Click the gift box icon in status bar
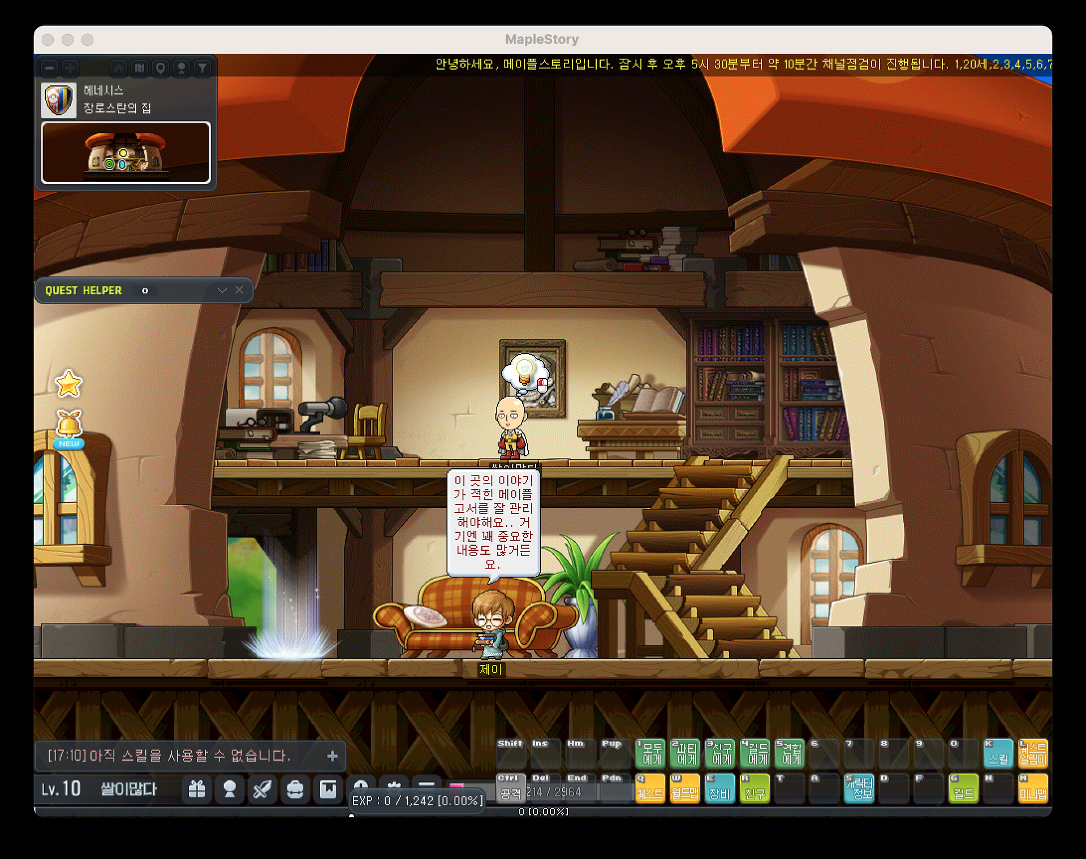Screen dimensions: 1086x859 (197, 789)
